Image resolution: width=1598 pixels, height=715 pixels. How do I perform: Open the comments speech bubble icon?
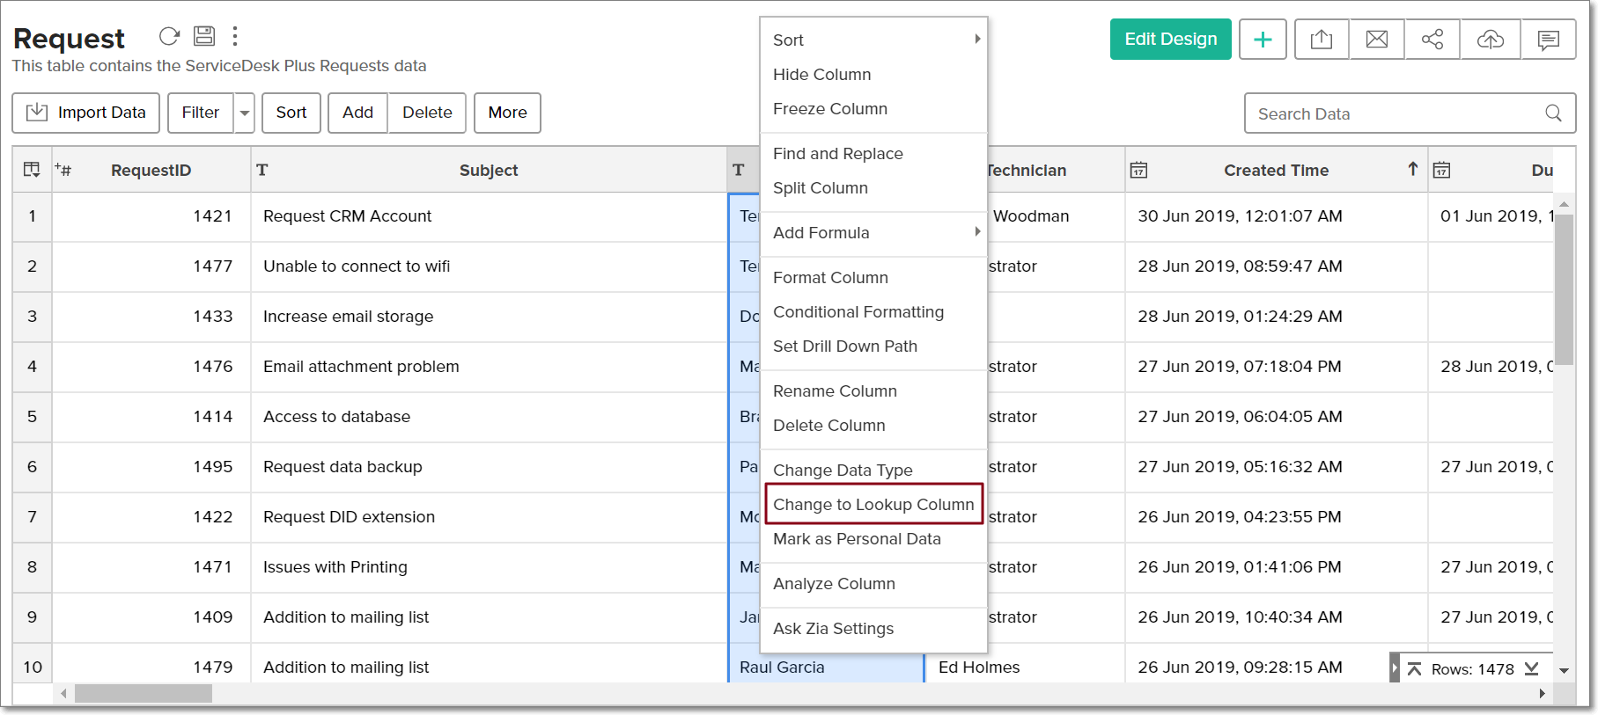pyautogui.click(x=1548, y=40)
